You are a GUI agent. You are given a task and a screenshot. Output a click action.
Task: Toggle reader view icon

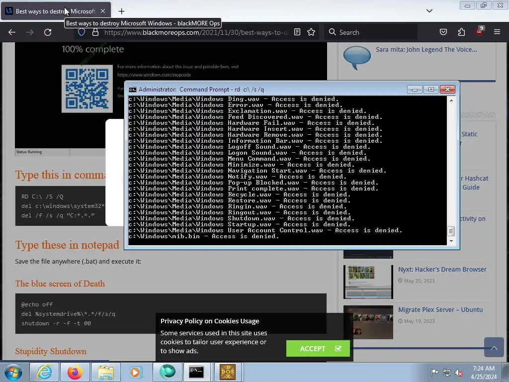(x=297, y=32)
